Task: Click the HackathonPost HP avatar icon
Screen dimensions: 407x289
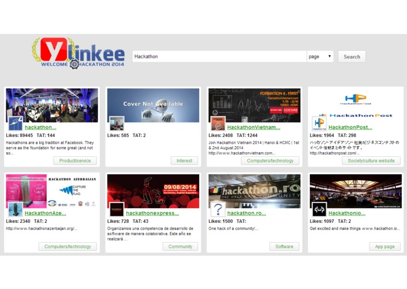Action: tap(319, 123)
